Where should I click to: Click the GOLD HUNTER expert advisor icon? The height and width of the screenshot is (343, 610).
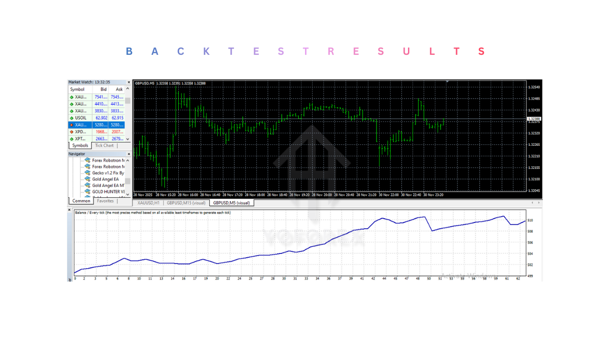(x=88, y=192)
